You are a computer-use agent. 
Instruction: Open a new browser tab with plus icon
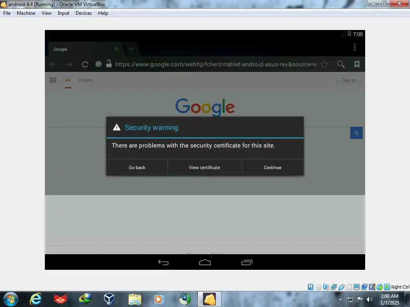click(x=131, y=49)
